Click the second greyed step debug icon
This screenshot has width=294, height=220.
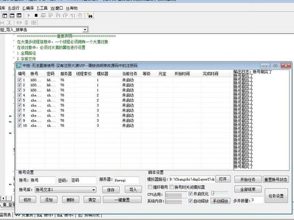(58, 15)
